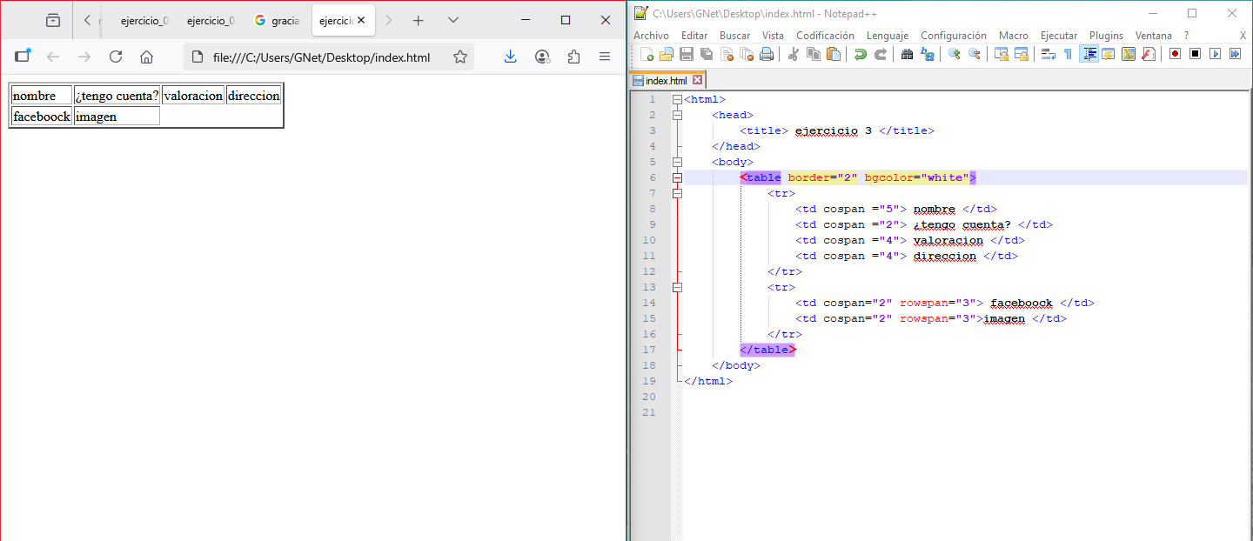Click the Cut scissors icon
This screenshot has width=1253, height=541.
coord(793,54)
